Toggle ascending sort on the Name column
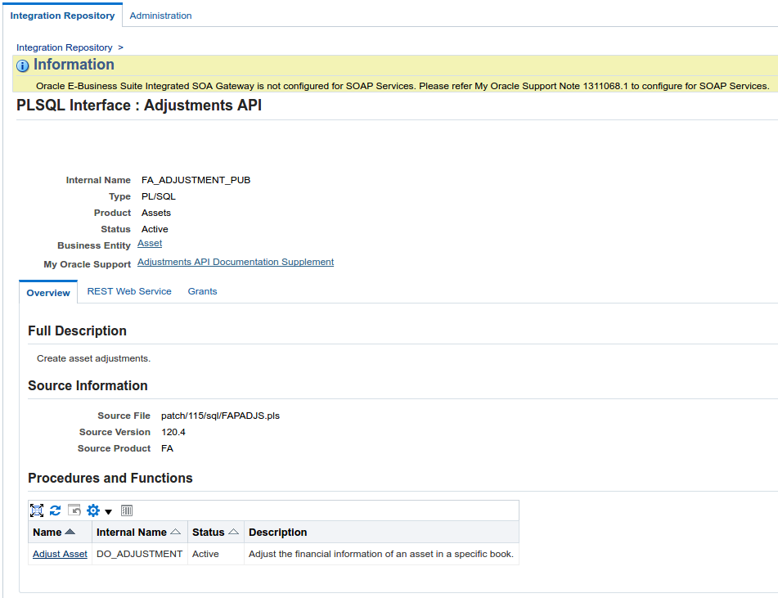This screenshot has width=778, height=598. [x=70, y=532]
